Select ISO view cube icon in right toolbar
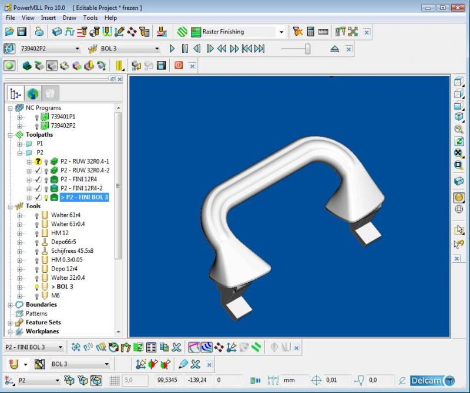470x393 pixels. tap(459, 116)
